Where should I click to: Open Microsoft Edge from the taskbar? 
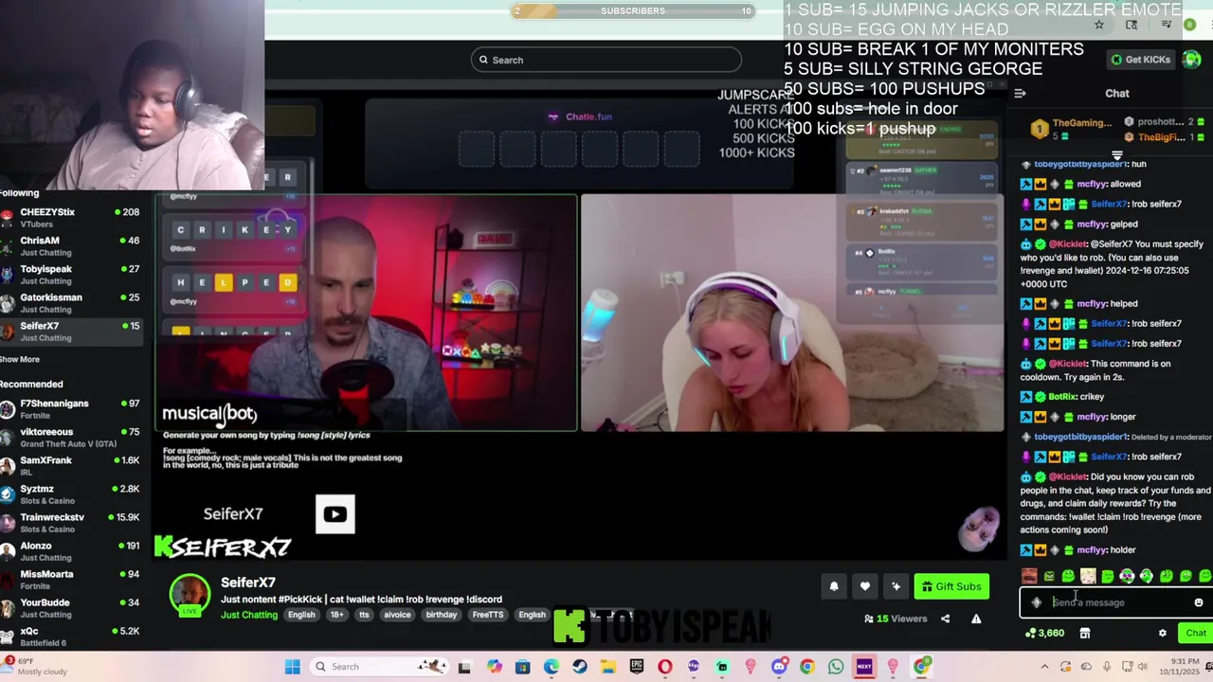[x=552, y=667]
